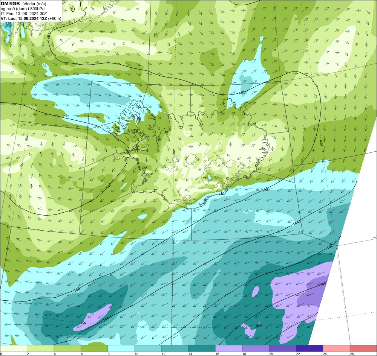Click the "VT: Lau. 15.06.2024 12Z" valid time
The height and width of the screenshot is (356, 377).
click(x=24, y=18)
